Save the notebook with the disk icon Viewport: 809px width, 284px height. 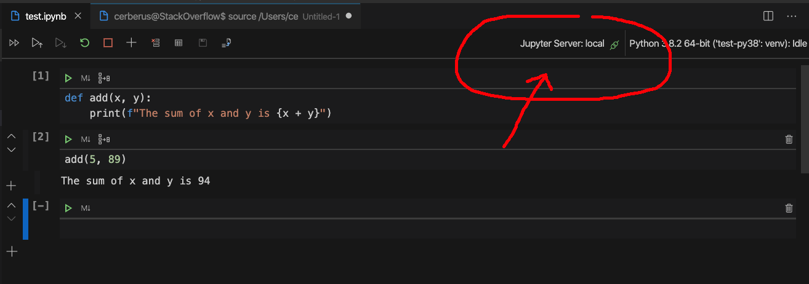coord(203,43)
